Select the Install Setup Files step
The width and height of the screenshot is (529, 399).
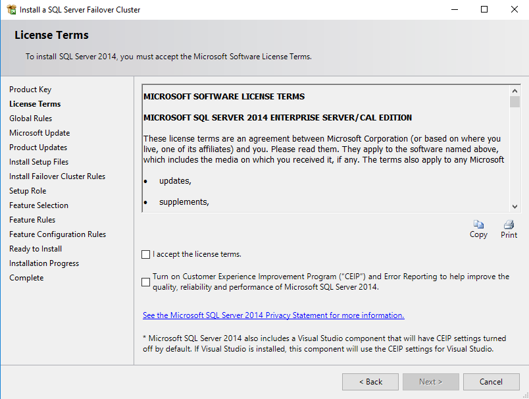[x=39, y=162]
